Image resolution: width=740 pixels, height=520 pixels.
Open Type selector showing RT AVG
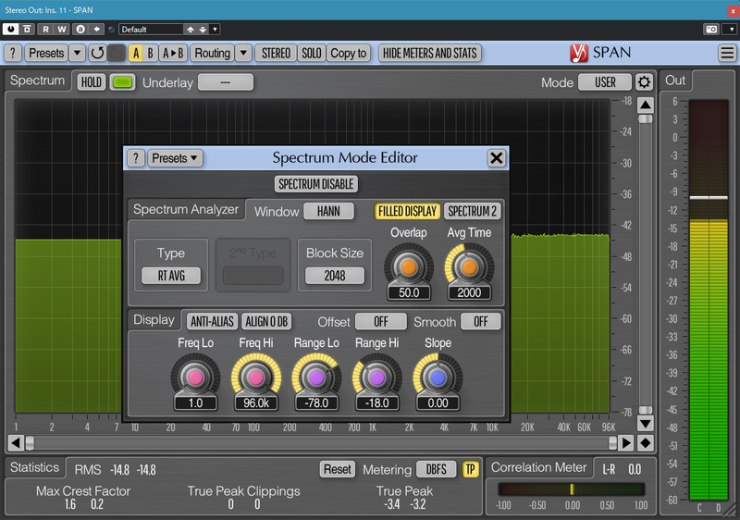coord(171,276)
